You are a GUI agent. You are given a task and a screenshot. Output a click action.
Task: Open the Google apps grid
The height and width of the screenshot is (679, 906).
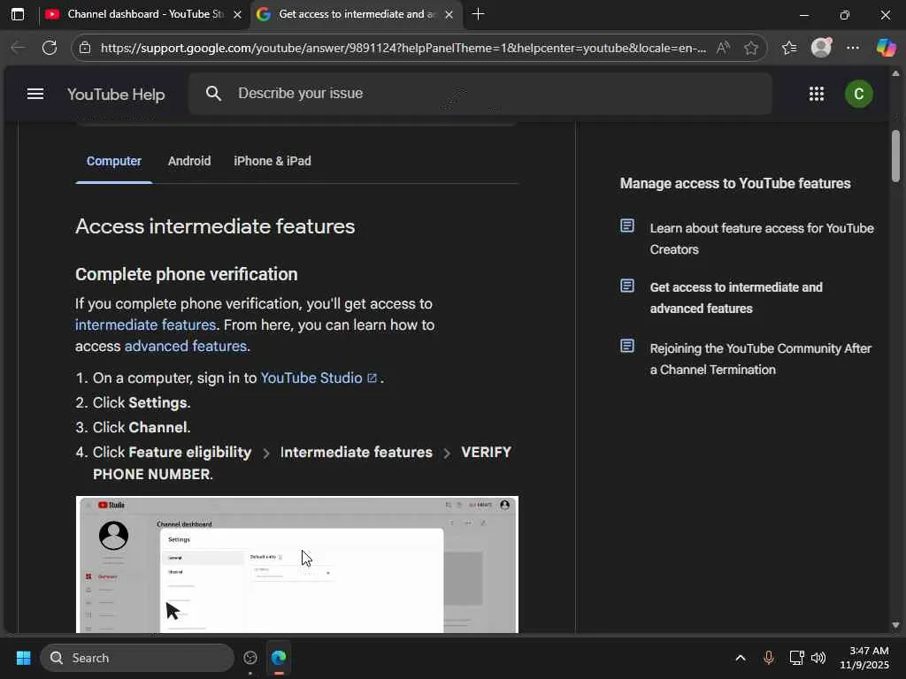(817, 94)
